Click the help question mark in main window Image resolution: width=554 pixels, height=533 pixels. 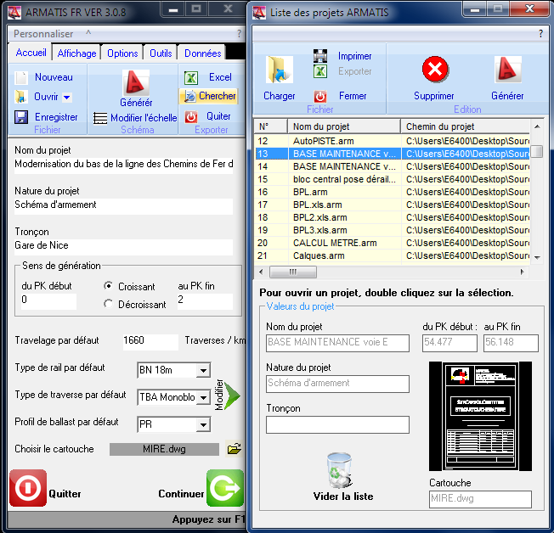coord(240,34)
